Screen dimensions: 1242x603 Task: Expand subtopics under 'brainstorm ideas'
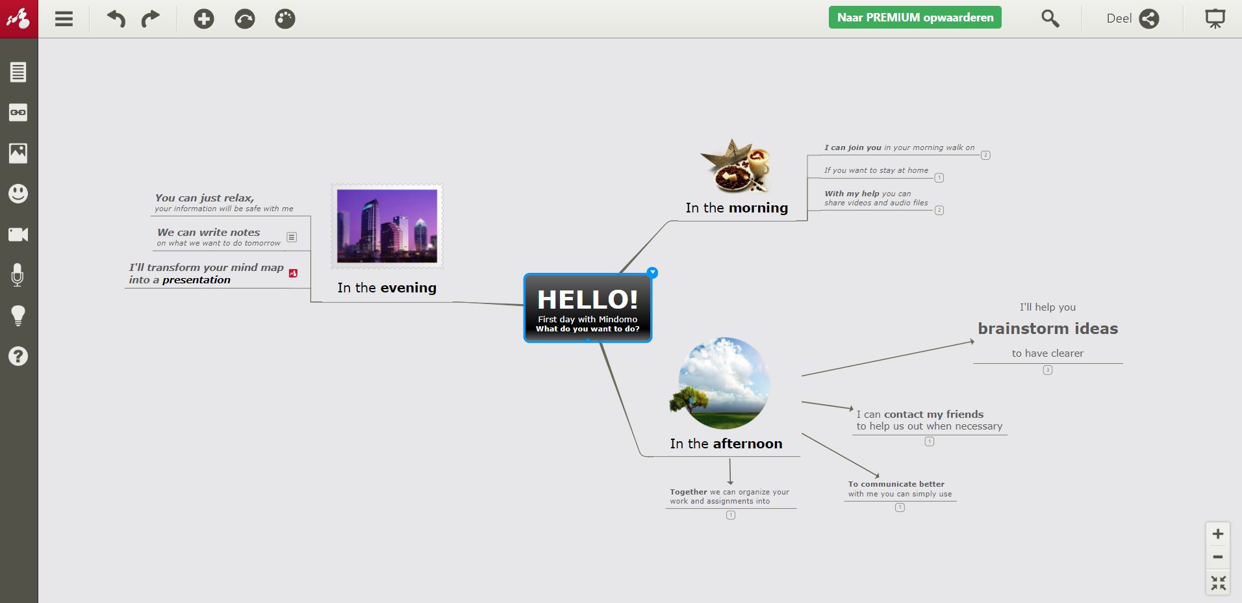(x=1048, y=370)
